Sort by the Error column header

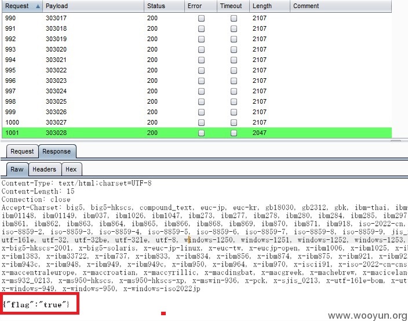(201, 6)
